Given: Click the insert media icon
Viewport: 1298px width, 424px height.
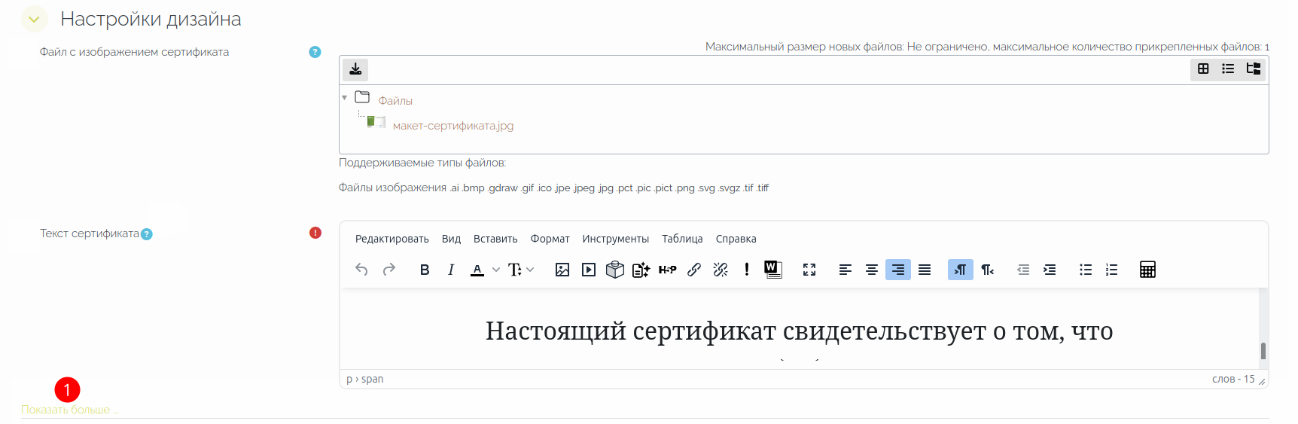Looking at the screenshot, I should pyautogui.click(x=589, y=270).
